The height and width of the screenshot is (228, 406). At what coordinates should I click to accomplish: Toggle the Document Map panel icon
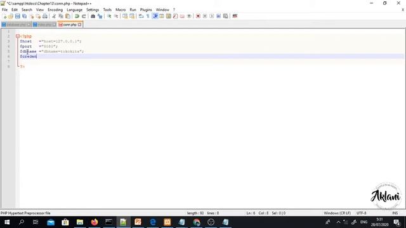coord(169,16)
